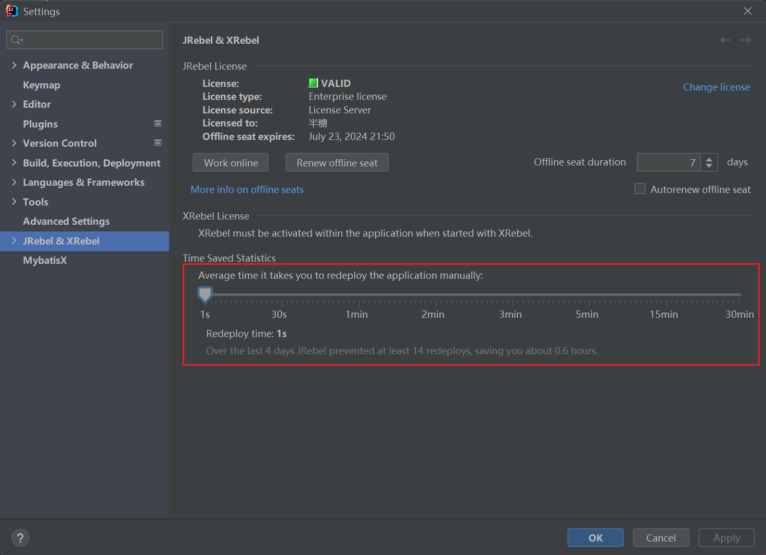Click the Version Control project-level icon
Screen dimensions: 766x555
[158, 143]
